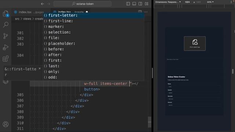Go forward with the navigation arrow
The height and width of the screenshot is (132, 235).
[48, 4]
